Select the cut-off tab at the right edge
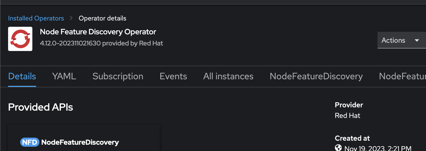Image resolution: width=426 pixels, height=151 pixels. (402, 76)
